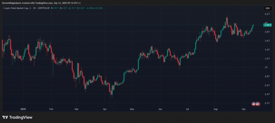Screen dimensions: 275x123
Task: Click the 3.6T price axis label
Action: tap(267, 41)
